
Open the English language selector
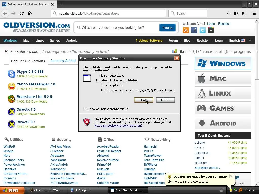pyautogui.click(x=237, y=41)
